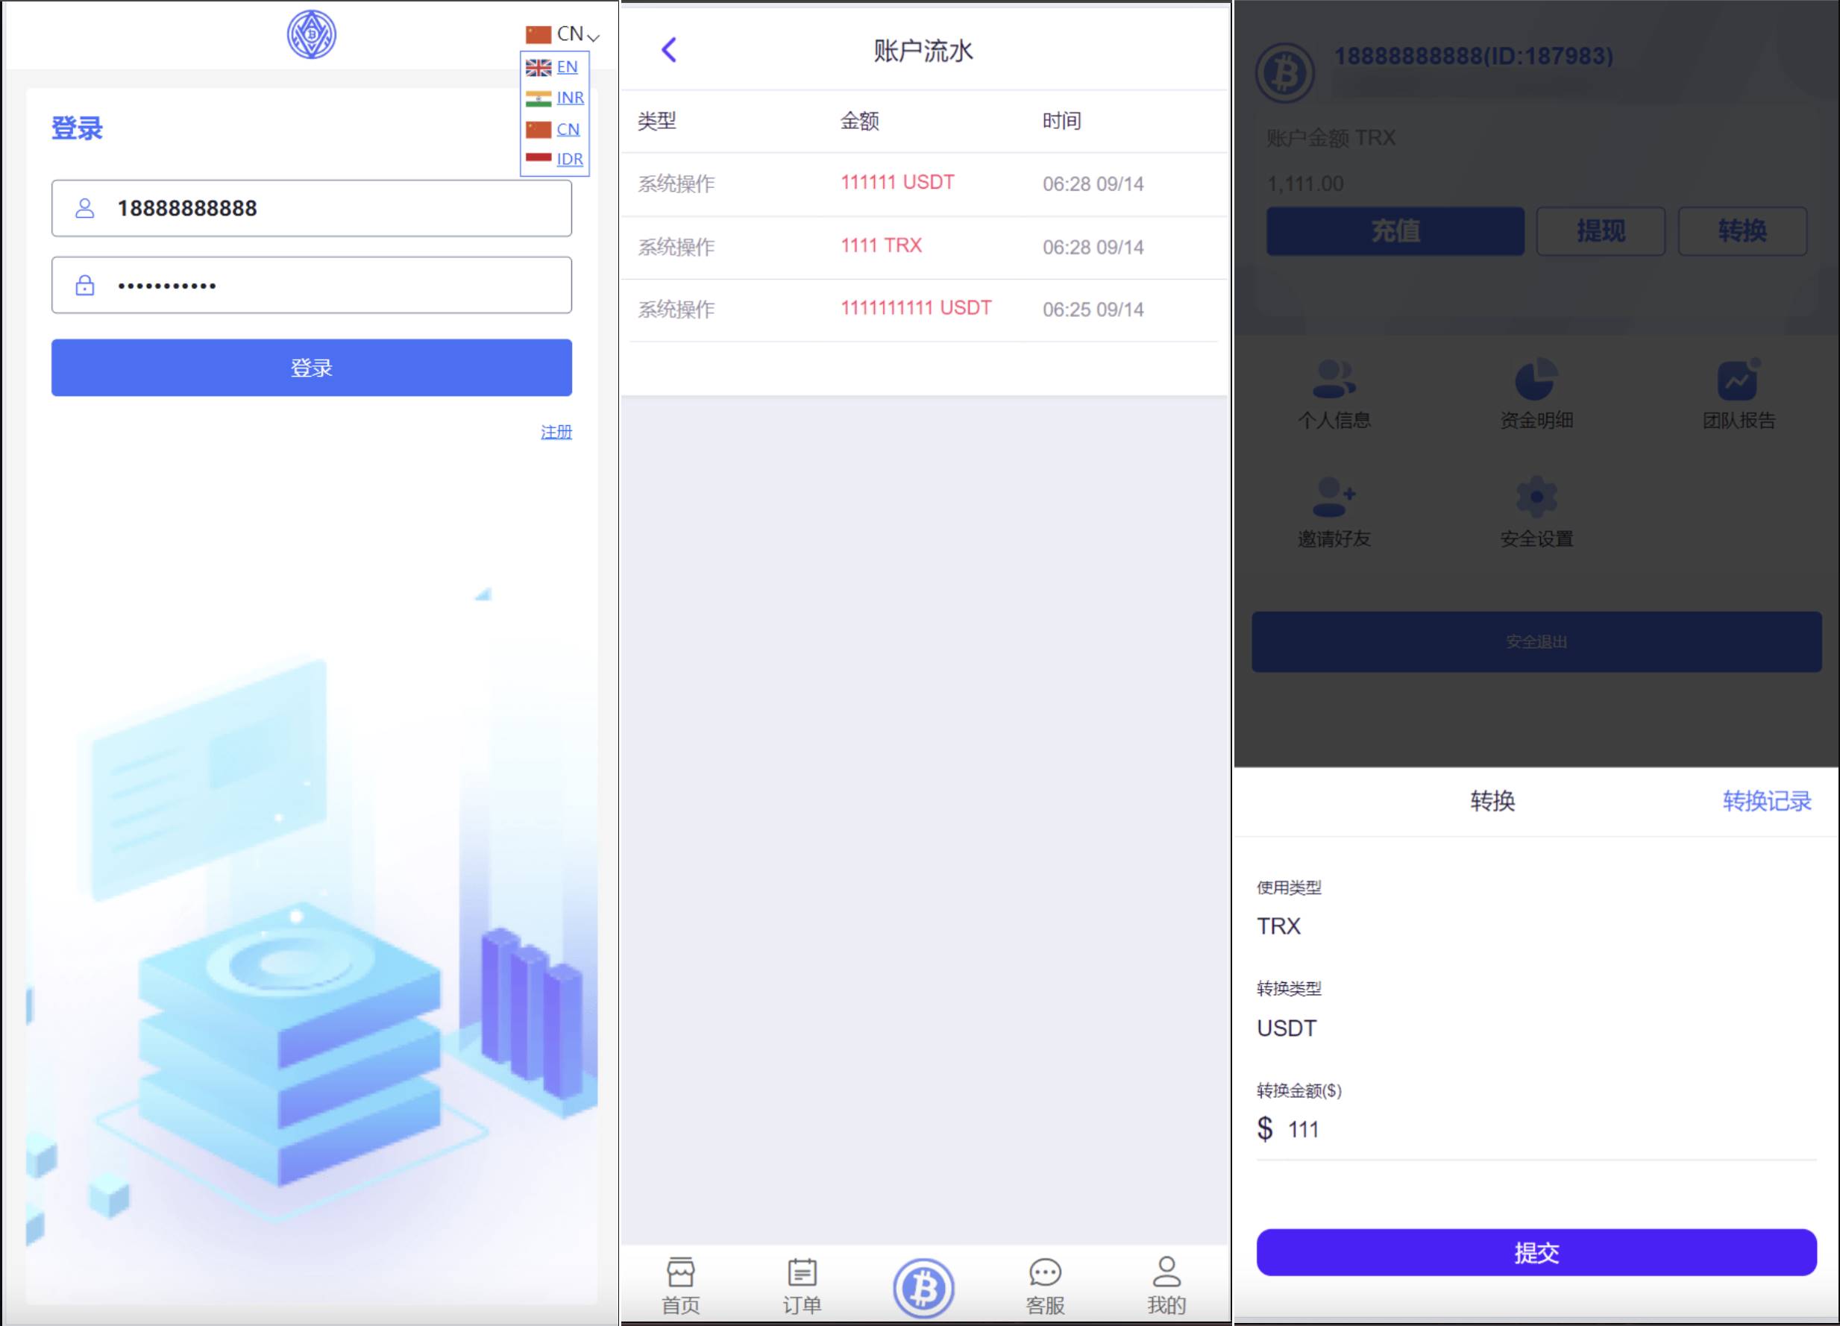This screenshot has height=1326, width=1840.
Task: Go back using the arrow on 账户流水 page
Action: 668,49
